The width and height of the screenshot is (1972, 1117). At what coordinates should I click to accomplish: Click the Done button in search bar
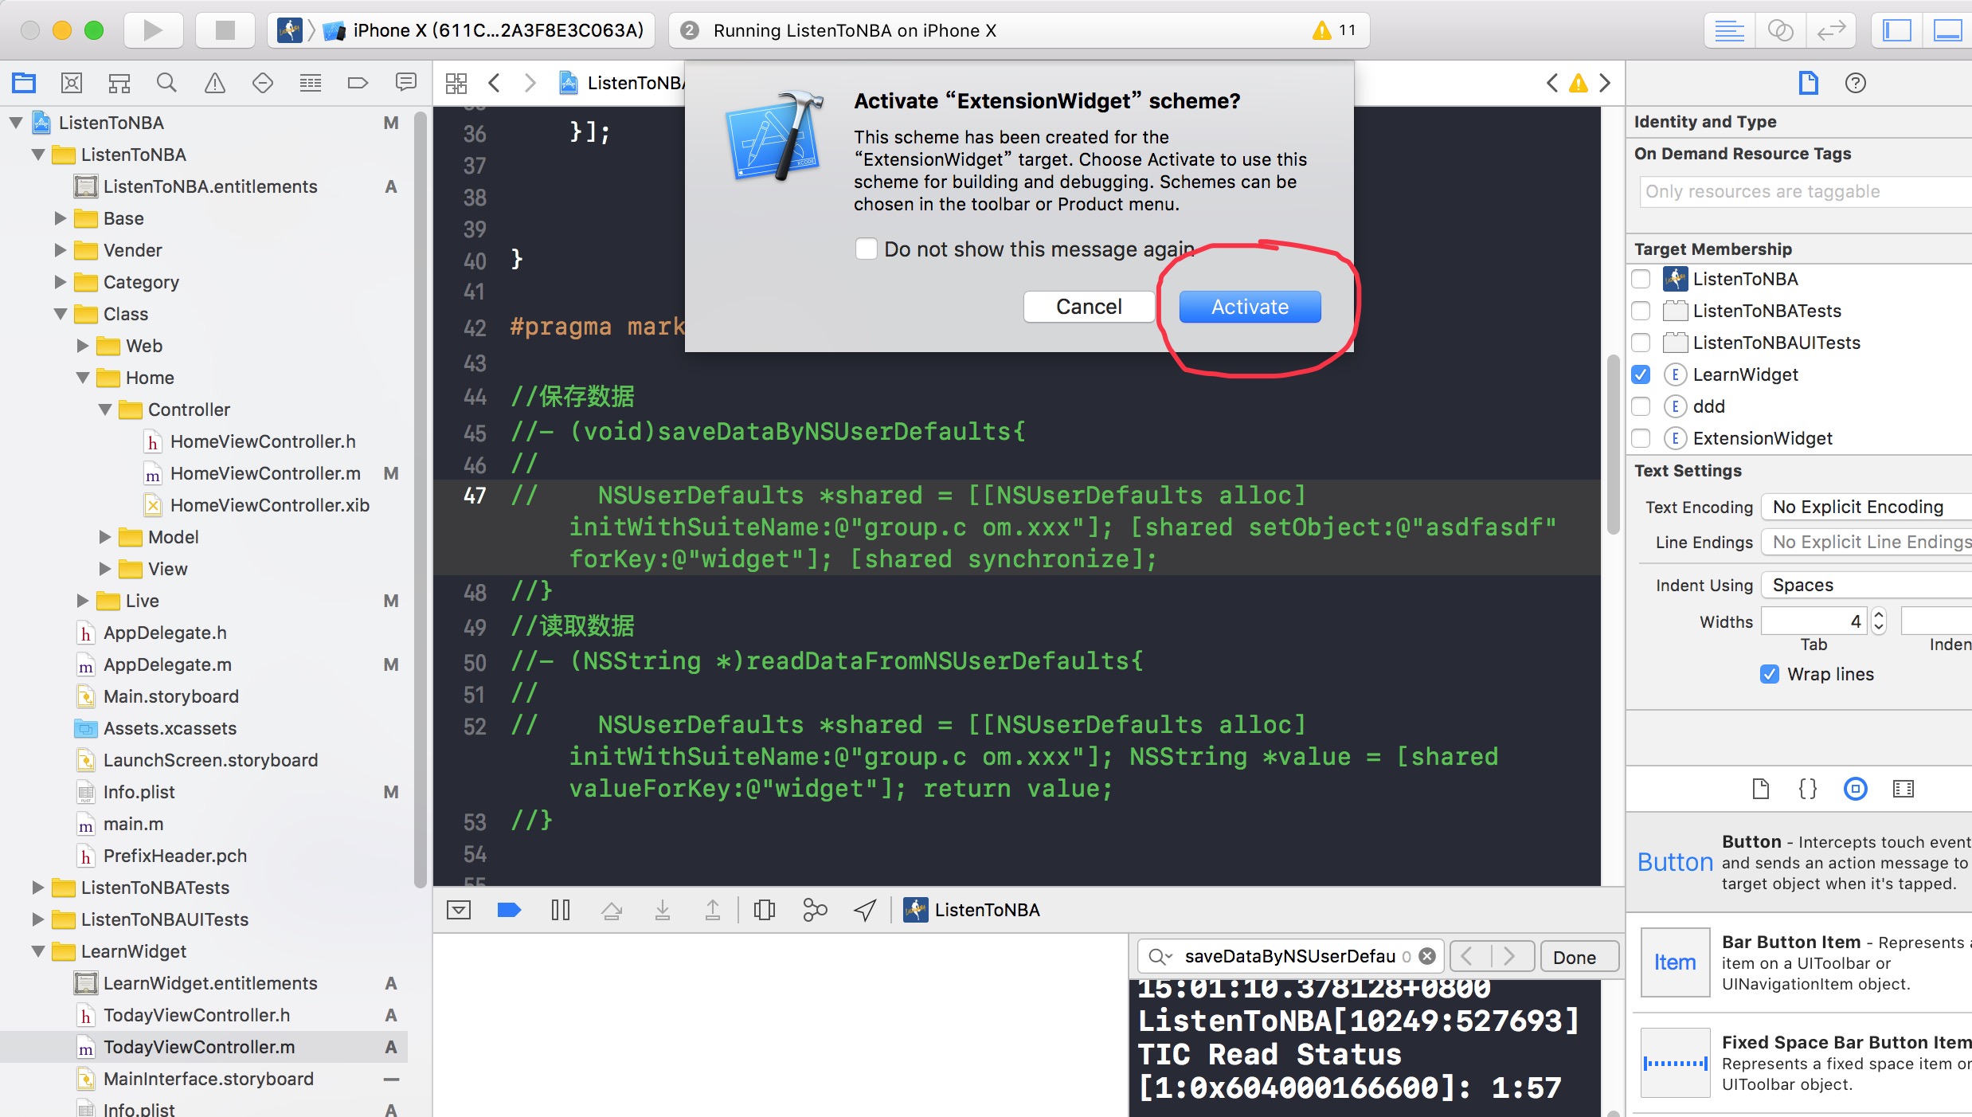[x=1574, y=957]
